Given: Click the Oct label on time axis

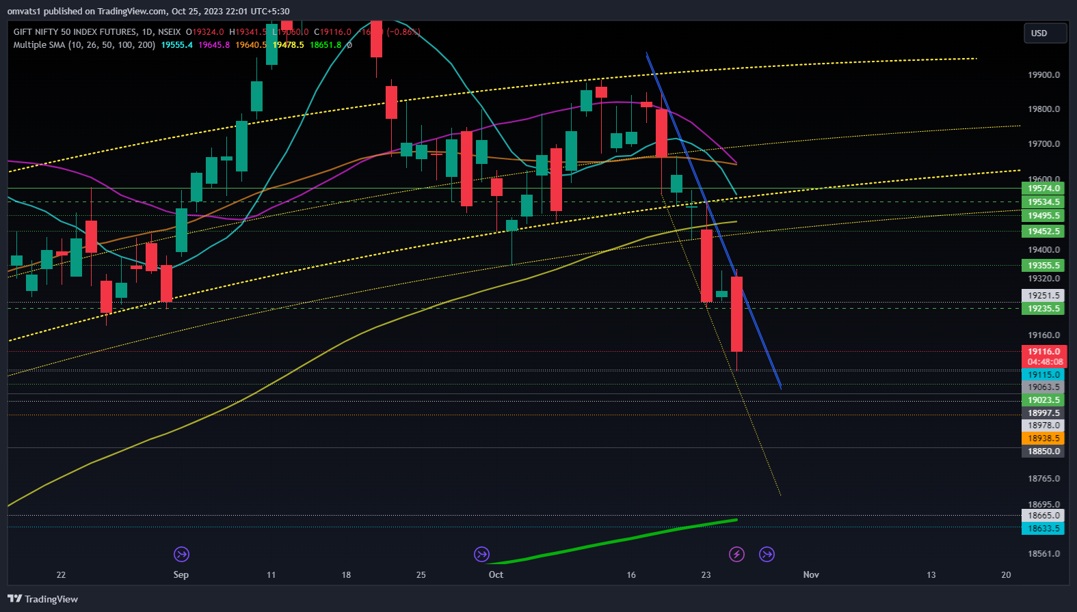Looking at the screenshot, I should click(x=496, y=574).
